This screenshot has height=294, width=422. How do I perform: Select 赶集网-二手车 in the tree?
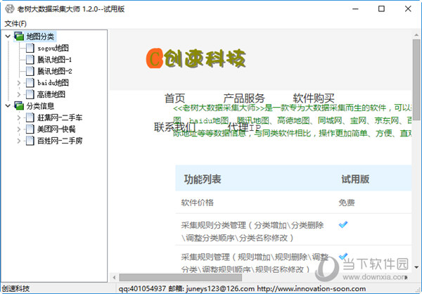[x=60, y=117]
